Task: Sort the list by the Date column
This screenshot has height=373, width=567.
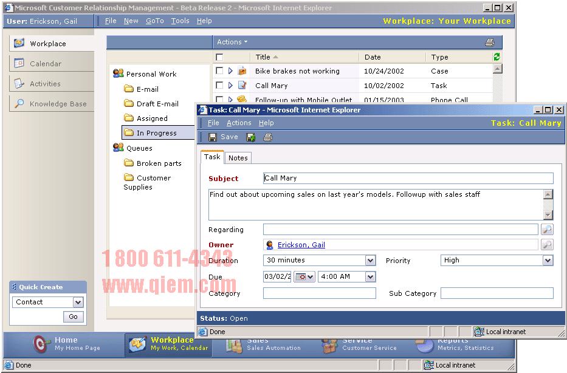Action: pyautogui.click(x=373, y=57)
